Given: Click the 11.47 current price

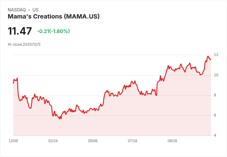Looking at the screenshot, I should (x=20, y=31).
